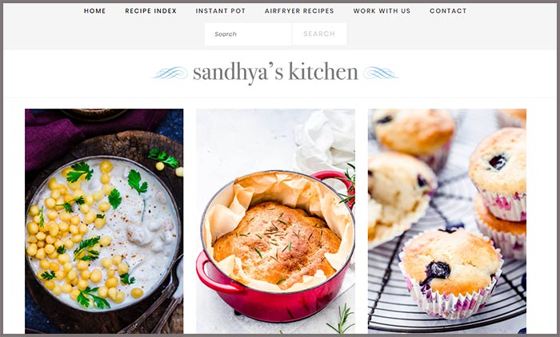560x337 pixels.
Task: Click the muffin on the cooling rack
Action: pos(450,274)
